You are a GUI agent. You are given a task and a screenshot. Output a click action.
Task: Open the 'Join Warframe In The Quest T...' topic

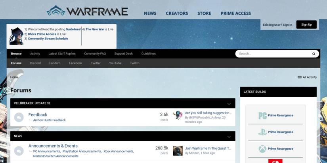click(x=208, y=148)
